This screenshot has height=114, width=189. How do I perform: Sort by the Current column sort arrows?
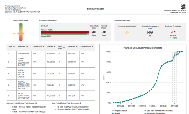click(x=55, y=46)
